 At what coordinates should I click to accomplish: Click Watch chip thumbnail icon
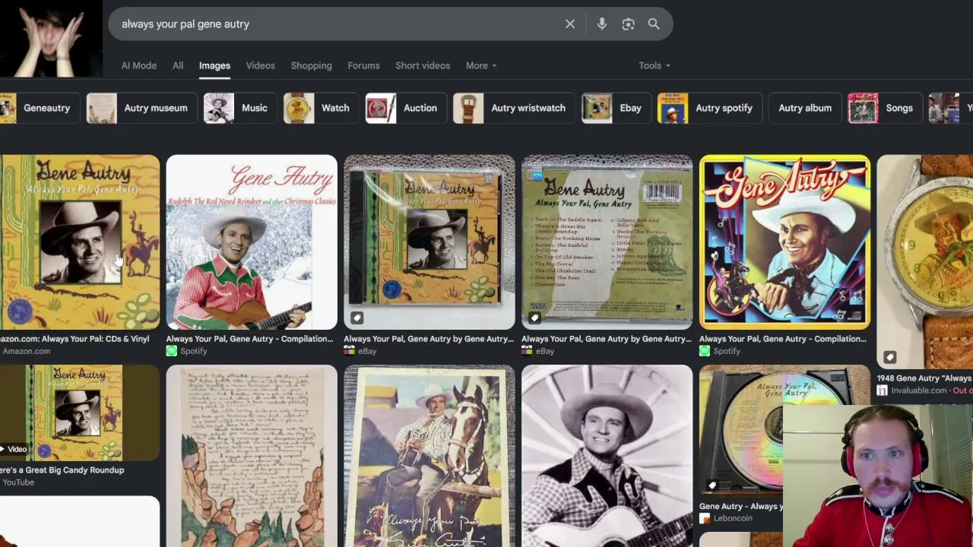click(299, 108)
